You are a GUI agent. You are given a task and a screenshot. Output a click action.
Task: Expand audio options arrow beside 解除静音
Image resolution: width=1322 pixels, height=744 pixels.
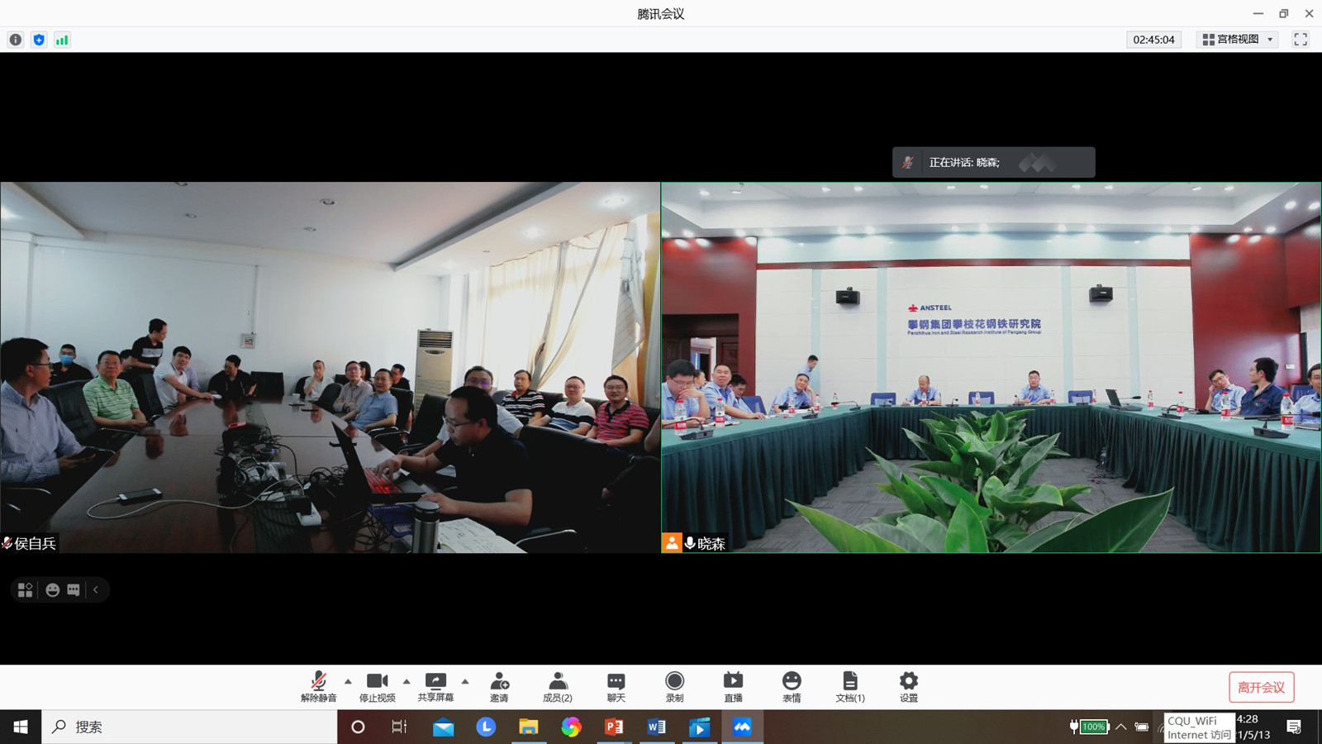coord(348,681)
